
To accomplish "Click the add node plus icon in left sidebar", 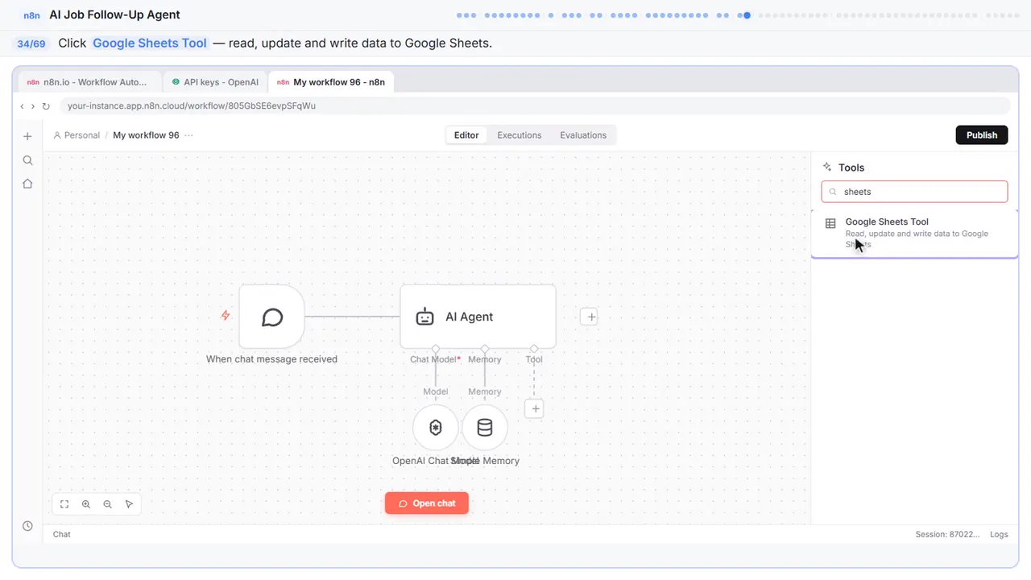I will (27, 136).
